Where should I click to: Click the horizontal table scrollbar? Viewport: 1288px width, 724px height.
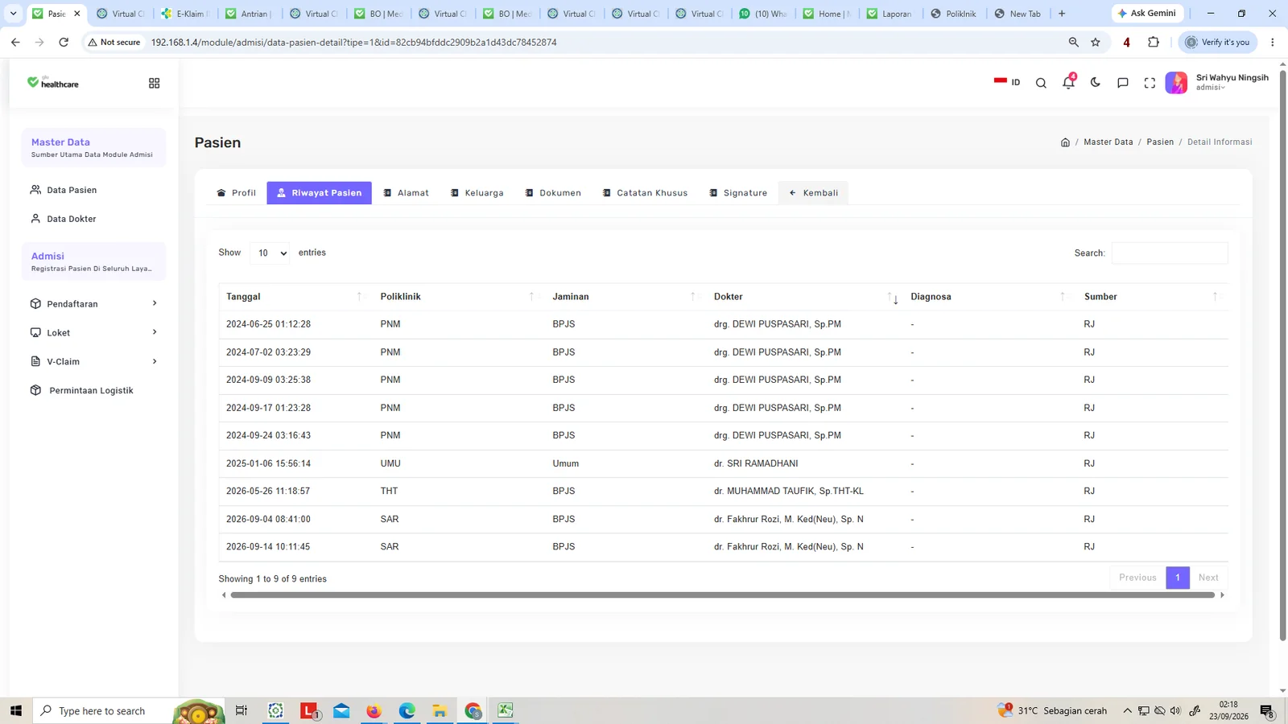722,595
